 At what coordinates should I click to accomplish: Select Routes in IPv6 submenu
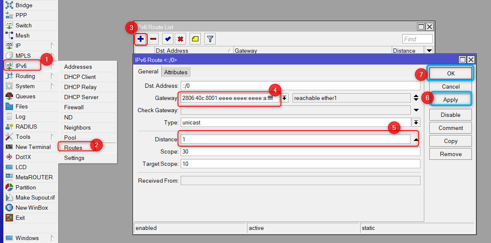[73, 148]
